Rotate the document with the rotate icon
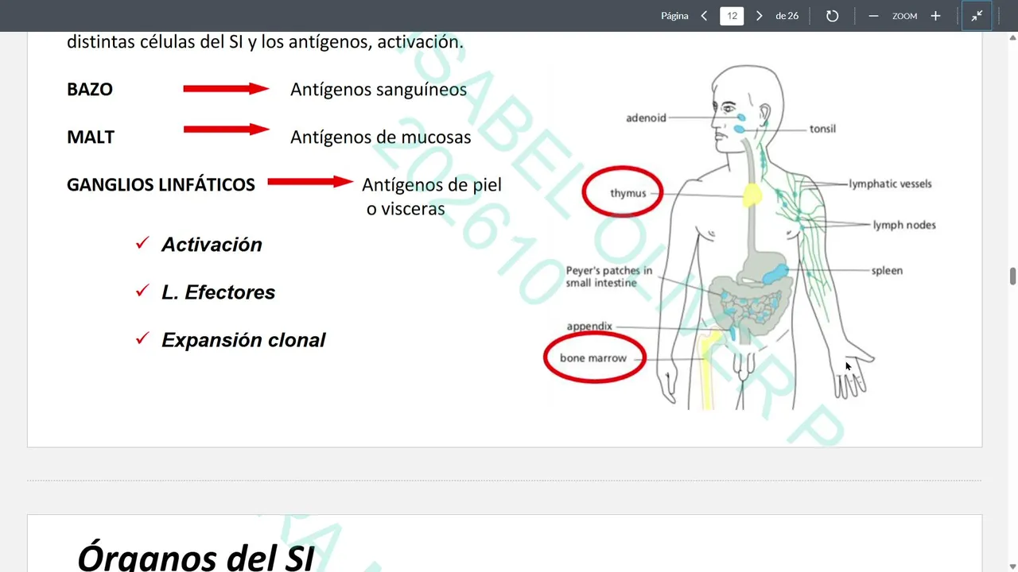Screen dimensions: 1018x572 (832, 16)
